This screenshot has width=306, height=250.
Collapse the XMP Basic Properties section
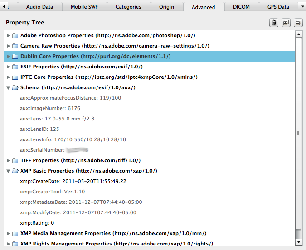(9, 171)
